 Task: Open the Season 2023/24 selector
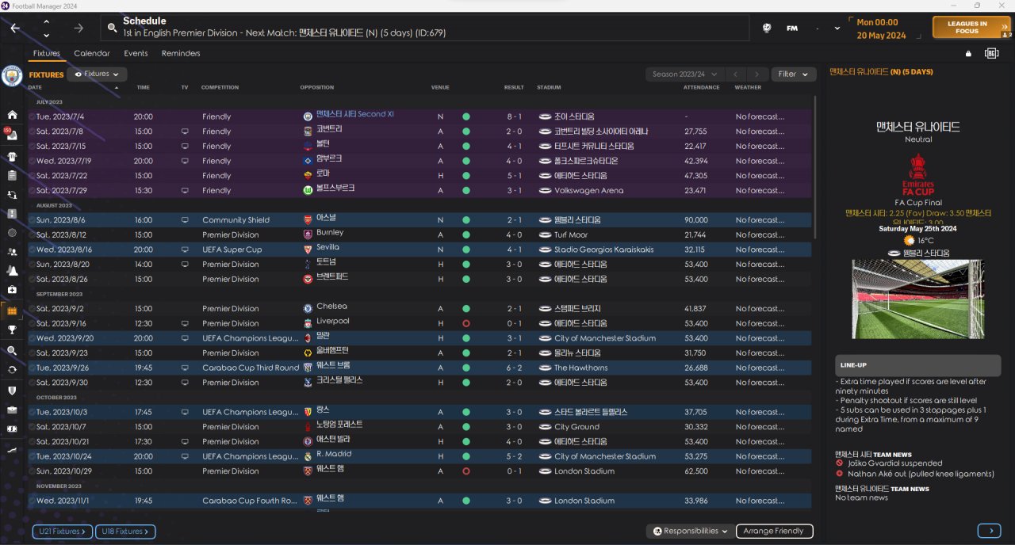[684, 74]
